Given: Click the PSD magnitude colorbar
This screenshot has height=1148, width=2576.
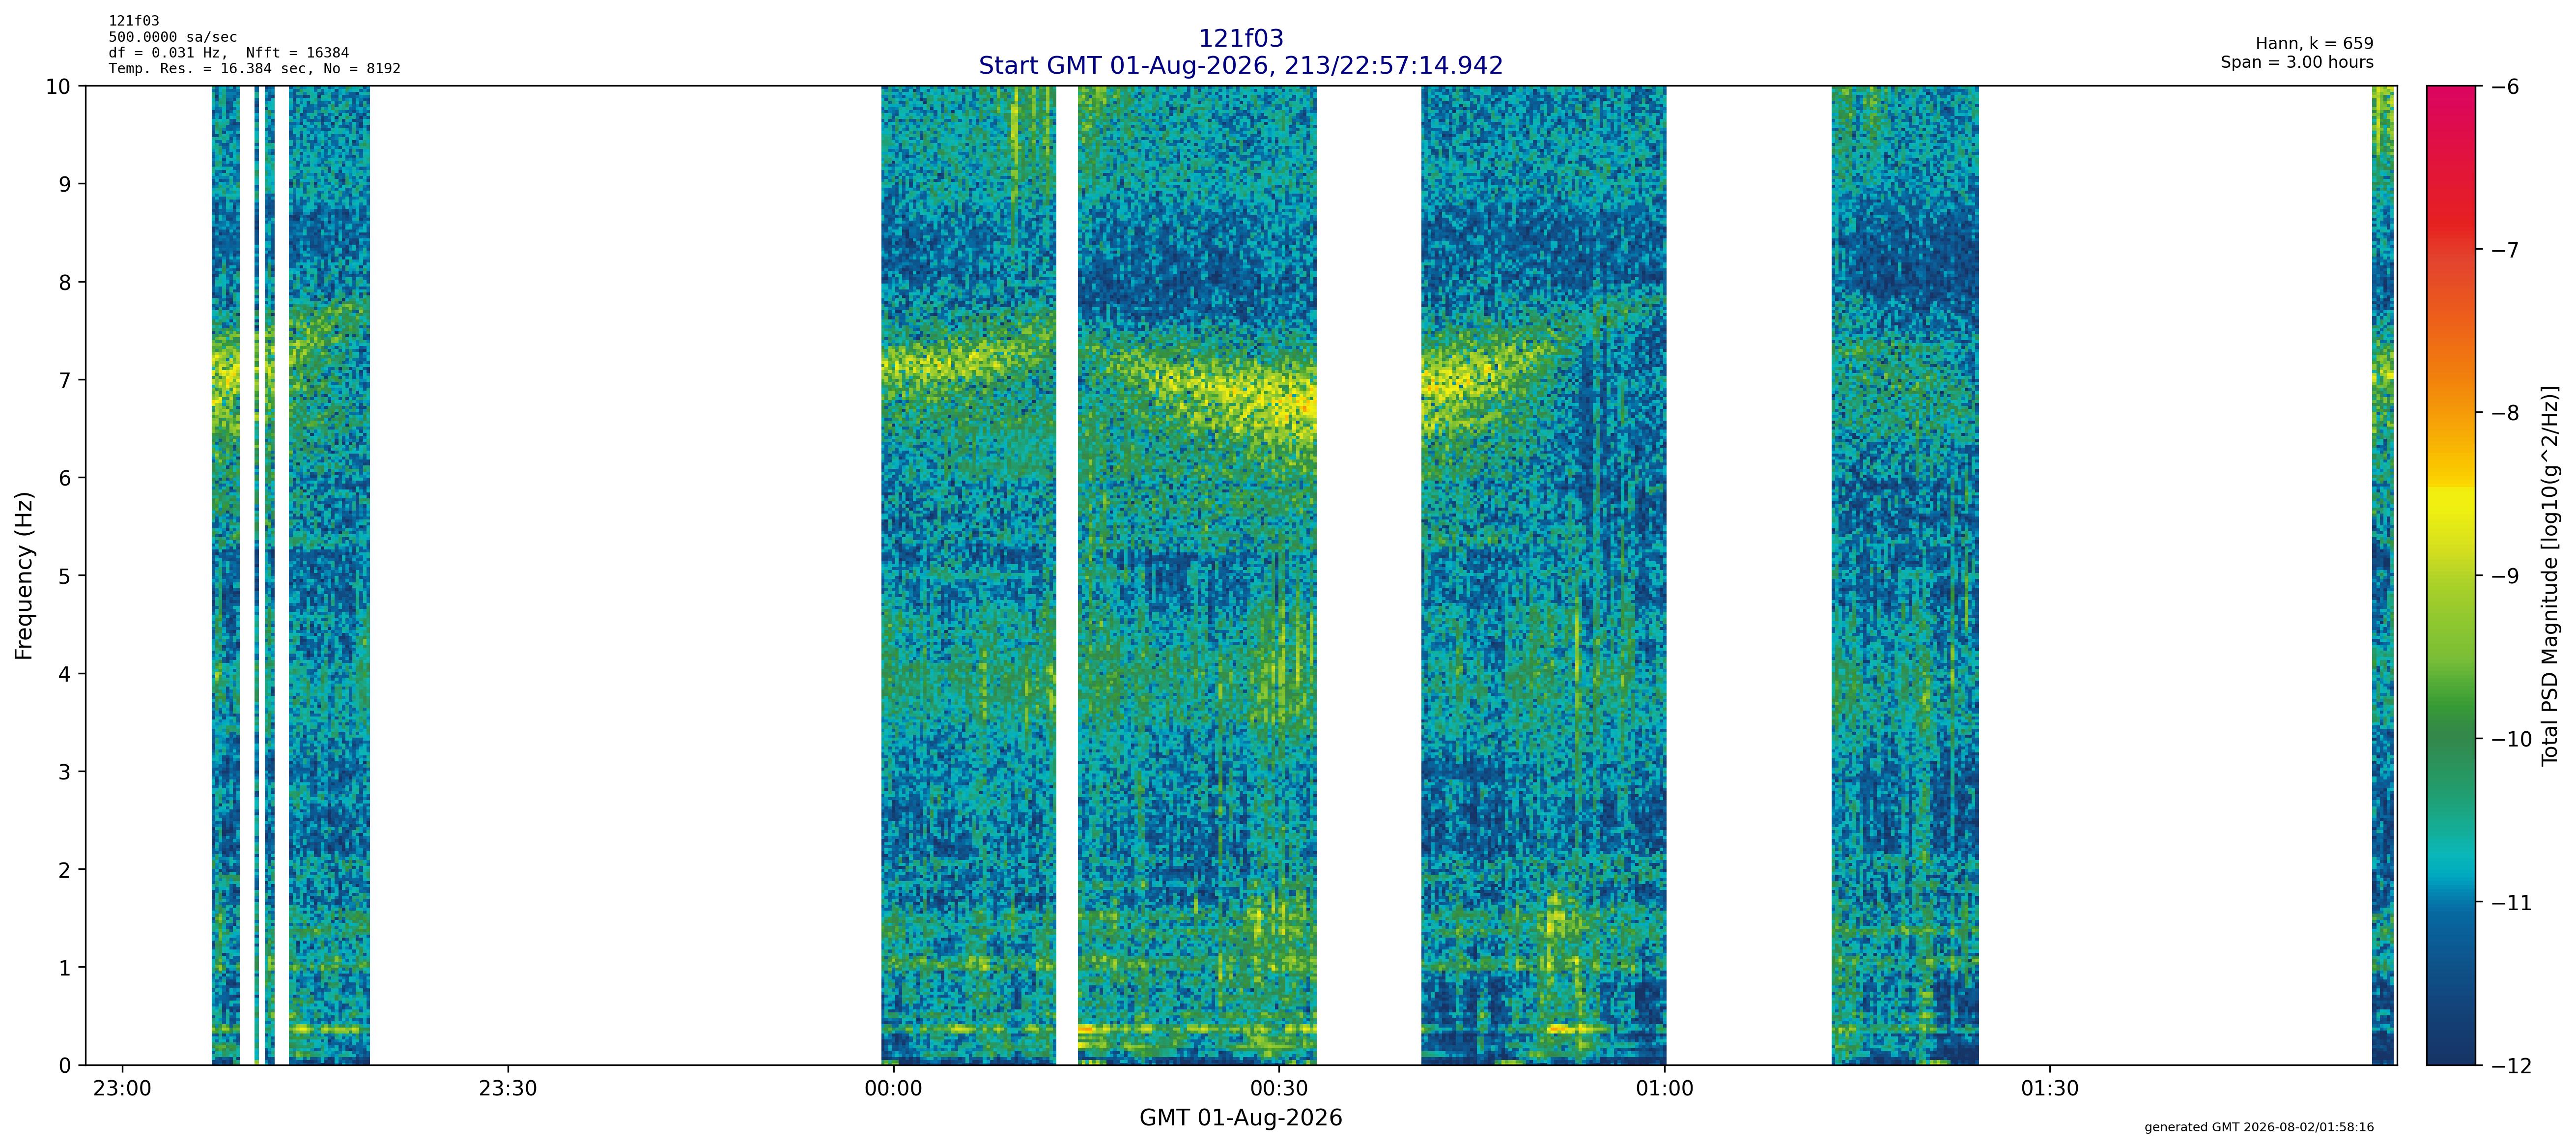Looking at the screenshot, I should pos(2452,575).
